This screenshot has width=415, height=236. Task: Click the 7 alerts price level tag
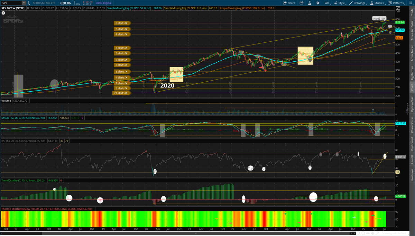click(x=122, y=83)
